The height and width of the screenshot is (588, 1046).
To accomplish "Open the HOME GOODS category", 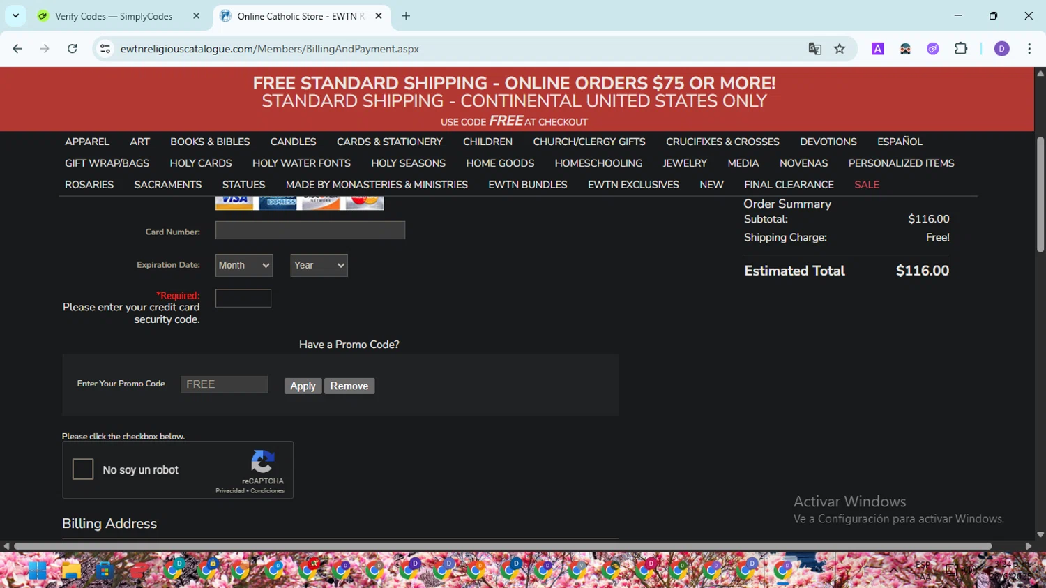I will 500,163.
